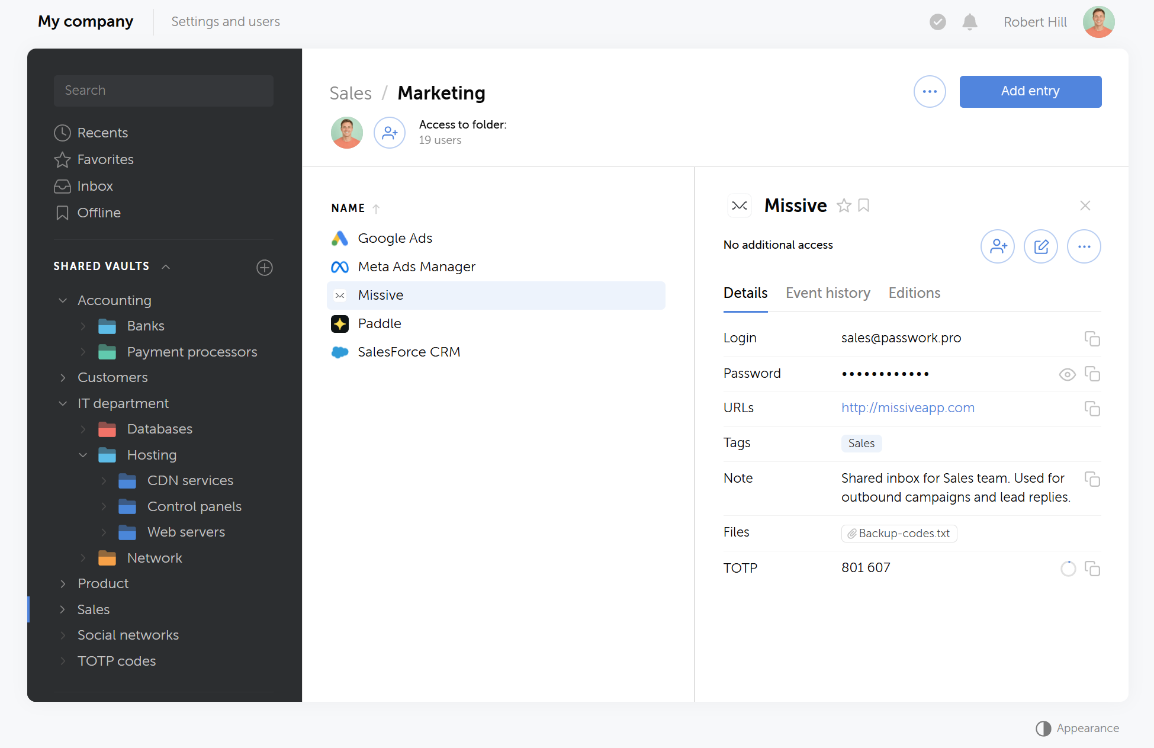Select the Meta Ads Manager entry

[x=496, y=267]
